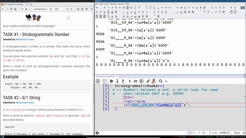
Task: Save the page to Pocket
Action: pos(68,9)
